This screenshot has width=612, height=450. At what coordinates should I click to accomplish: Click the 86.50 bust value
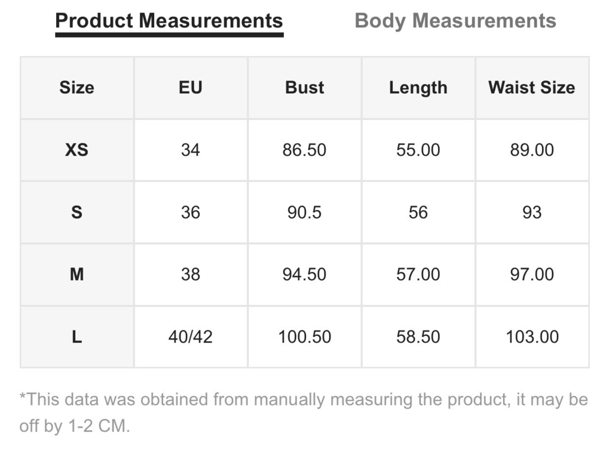click(304, 150)
